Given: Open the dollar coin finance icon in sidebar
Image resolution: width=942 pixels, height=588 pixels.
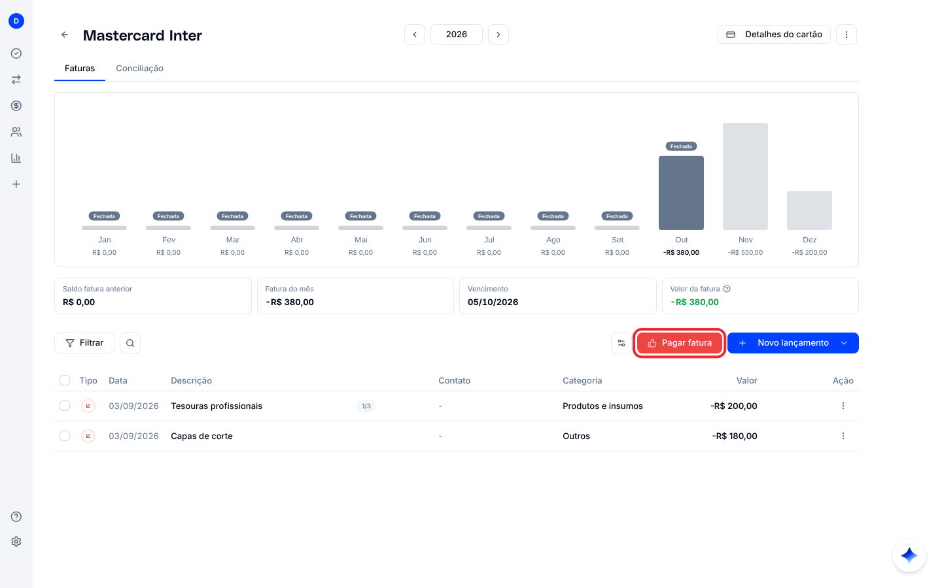Looking at the screenshot, I should 16,106.
